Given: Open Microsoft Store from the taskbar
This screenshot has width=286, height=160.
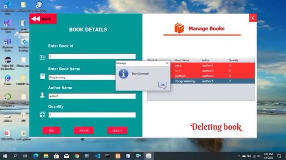Looking at the screenshot, I should (56, 156).
